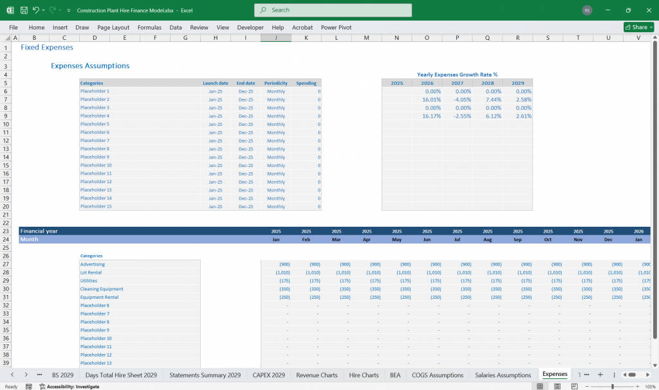
Task: Expand the hidden sheet tabs ellipsis at left
Action: (x=40, y=375)
